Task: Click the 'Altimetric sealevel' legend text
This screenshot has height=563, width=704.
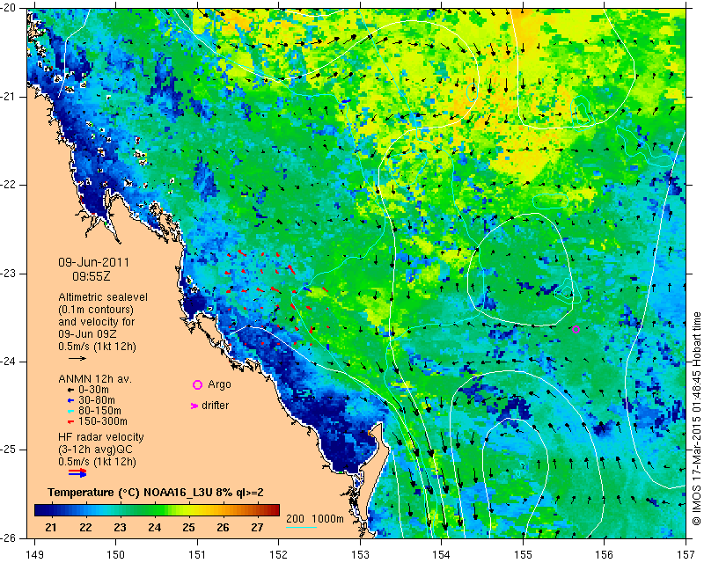Action: coord(103,297)
